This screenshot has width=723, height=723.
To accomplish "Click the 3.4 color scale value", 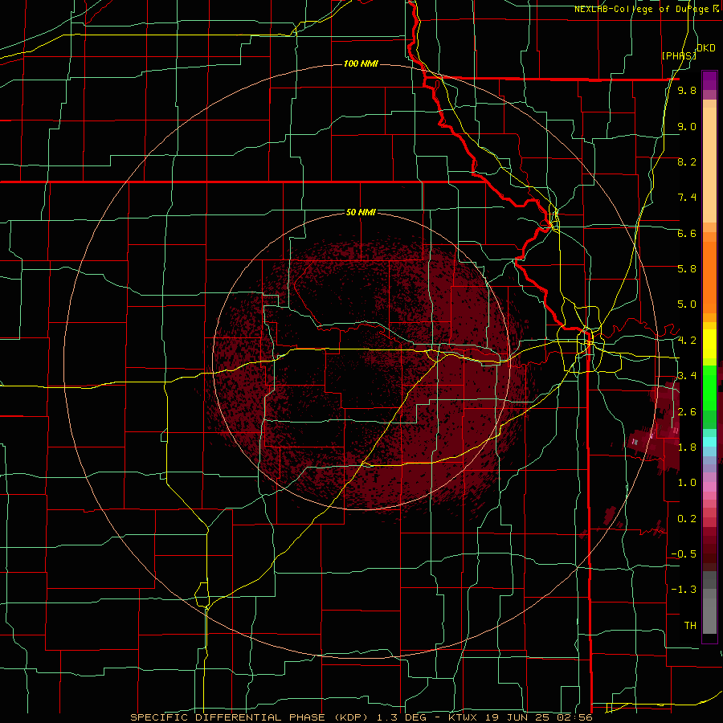I will coord(687,375).
